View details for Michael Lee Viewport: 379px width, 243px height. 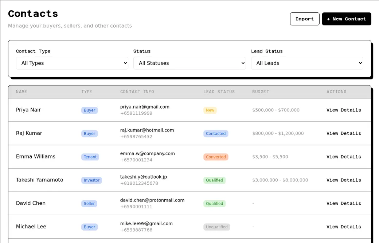(343, 227)
